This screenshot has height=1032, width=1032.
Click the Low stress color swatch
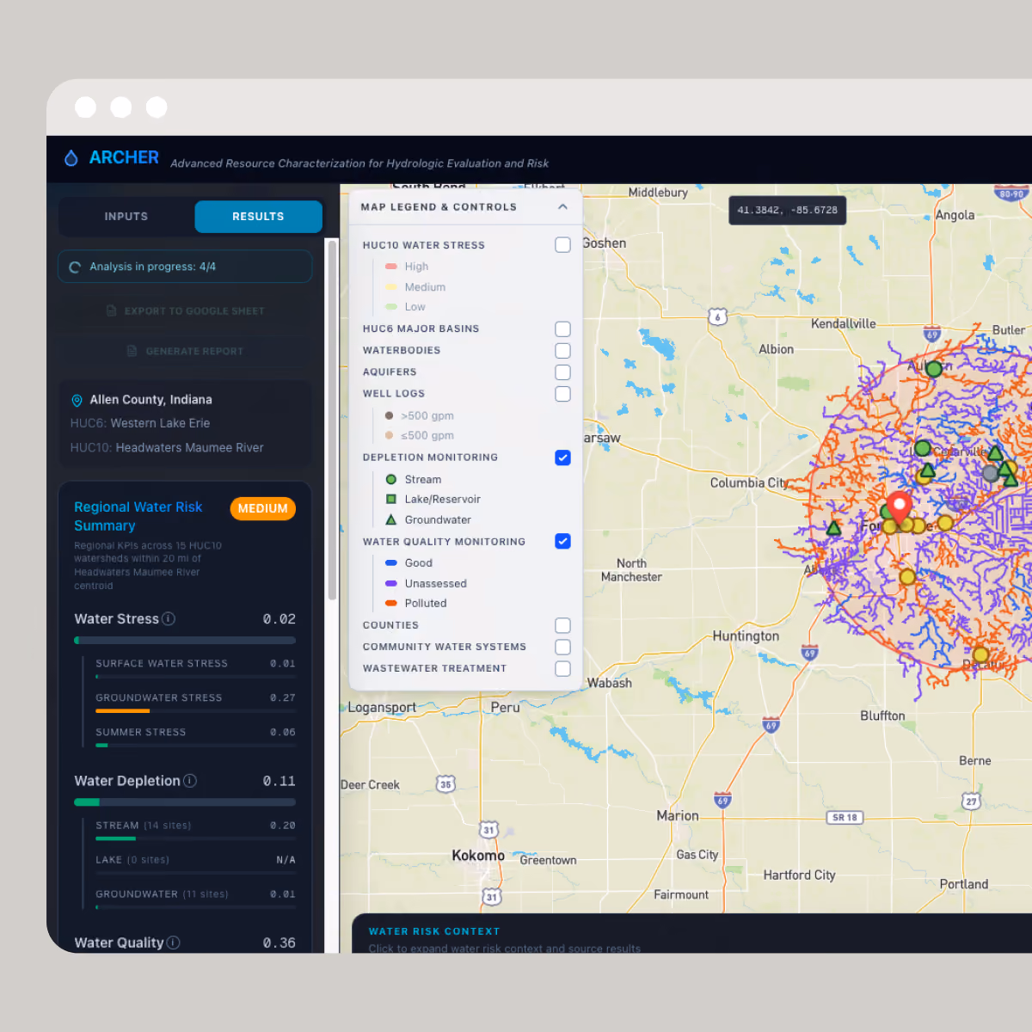pos(391,307)
